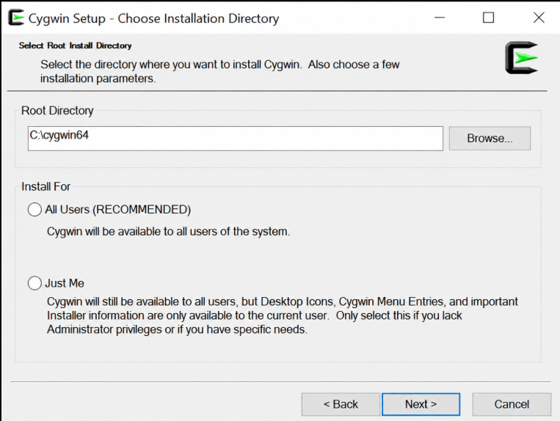Maximize the Cygwin Setup window
Screen dimensions: 560x421
pos(488,18)
